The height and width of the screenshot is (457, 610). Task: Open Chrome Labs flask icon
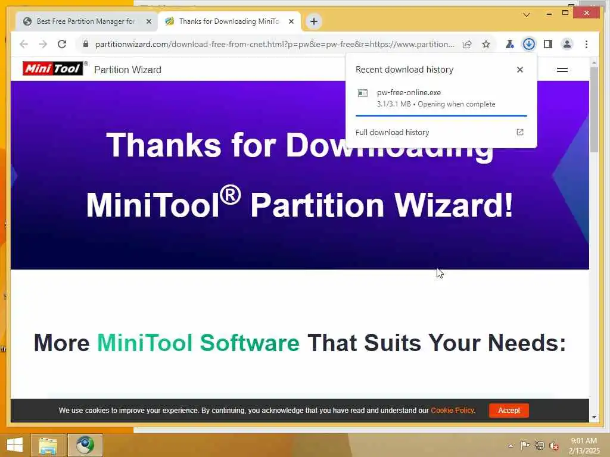point(509,44)
